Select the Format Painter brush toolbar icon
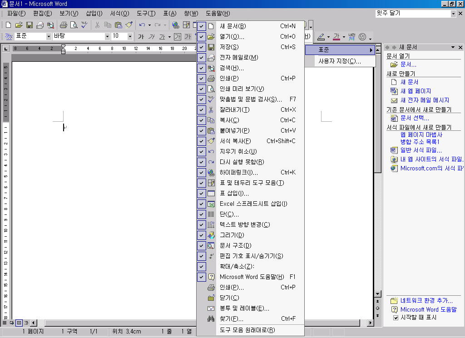The image size is (465, 338). (x=129, y=25)
